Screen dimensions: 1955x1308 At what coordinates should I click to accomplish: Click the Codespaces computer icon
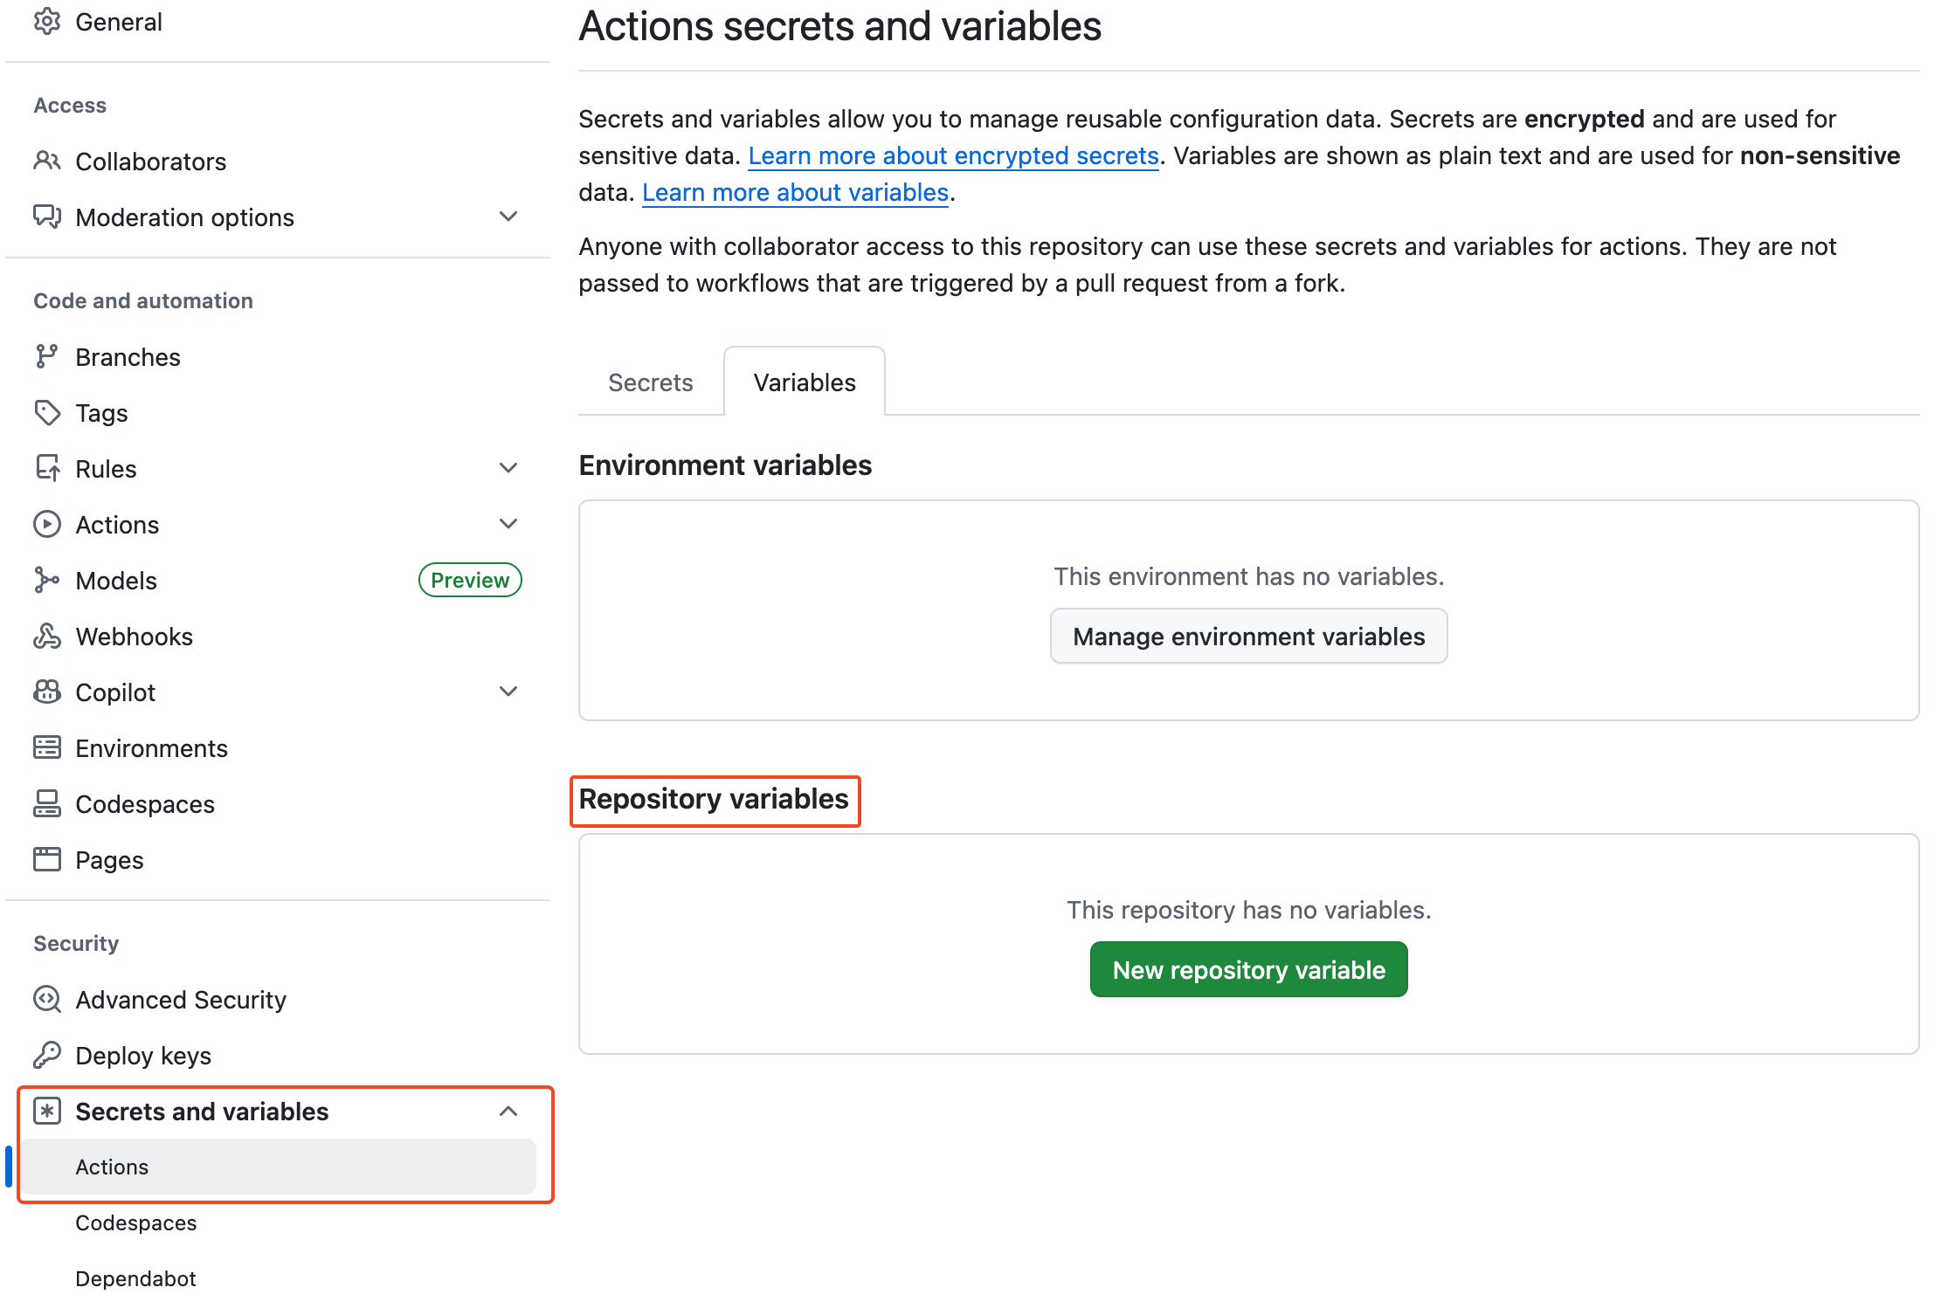click(48, 803)
